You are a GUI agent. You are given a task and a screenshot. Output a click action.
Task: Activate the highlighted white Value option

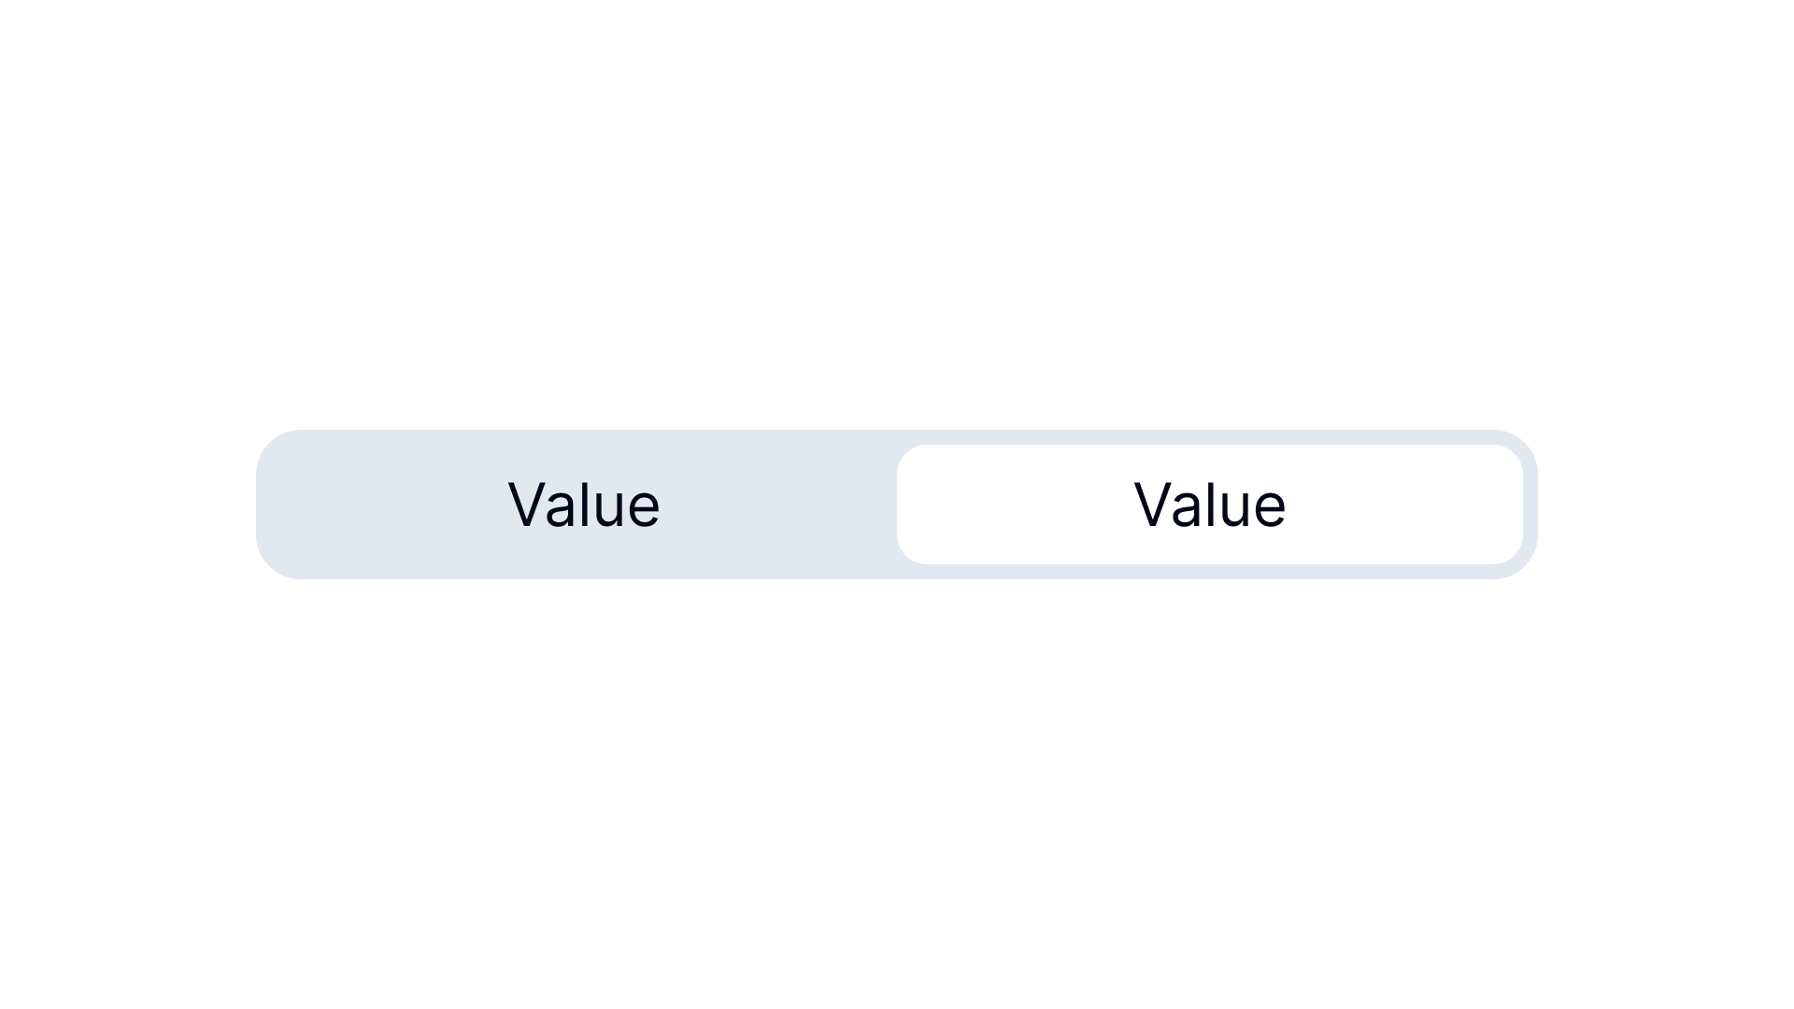(1210, 504)
